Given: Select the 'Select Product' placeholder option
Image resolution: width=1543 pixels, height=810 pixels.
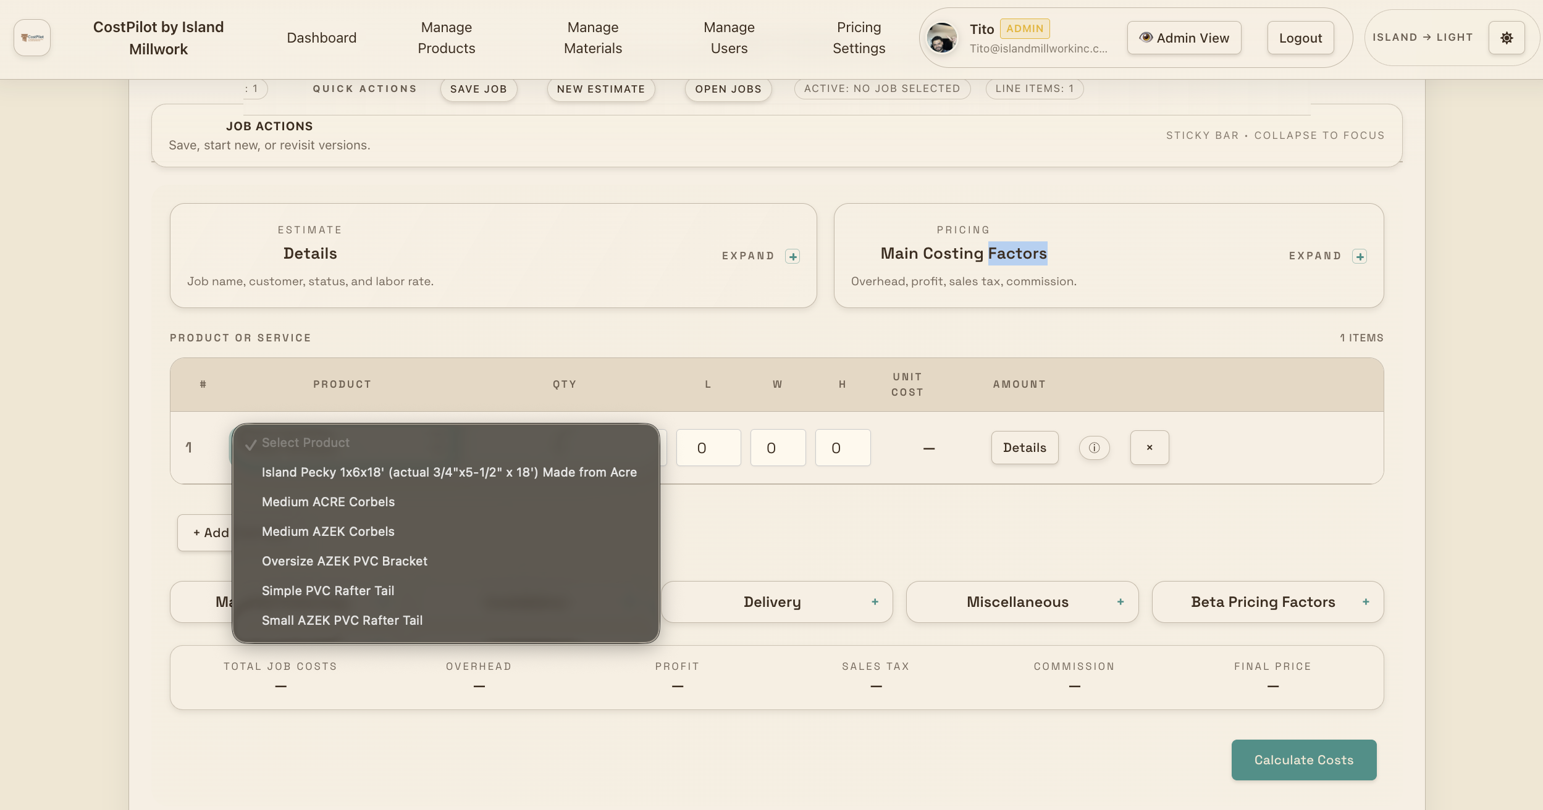Looking at the screenshot, I should coord(445,443).
